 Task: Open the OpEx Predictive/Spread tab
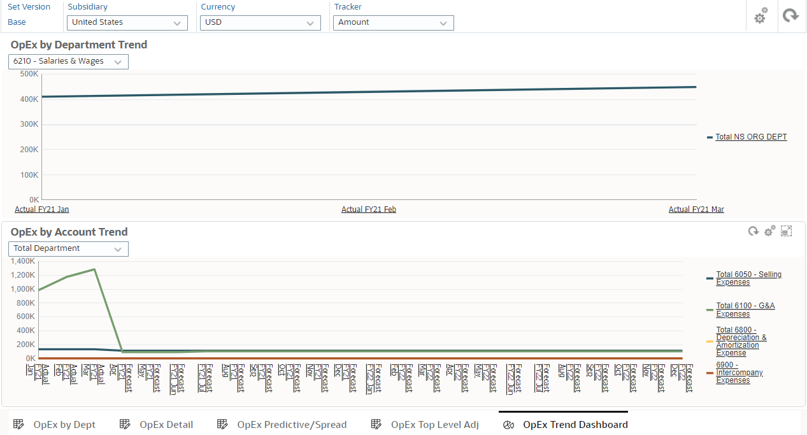tap(282, 425)
